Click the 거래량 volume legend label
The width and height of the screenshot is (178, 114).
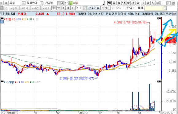point(9,82)
